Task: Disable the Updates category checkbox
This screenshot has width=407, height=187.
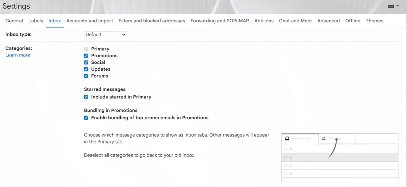Action: 86,69
